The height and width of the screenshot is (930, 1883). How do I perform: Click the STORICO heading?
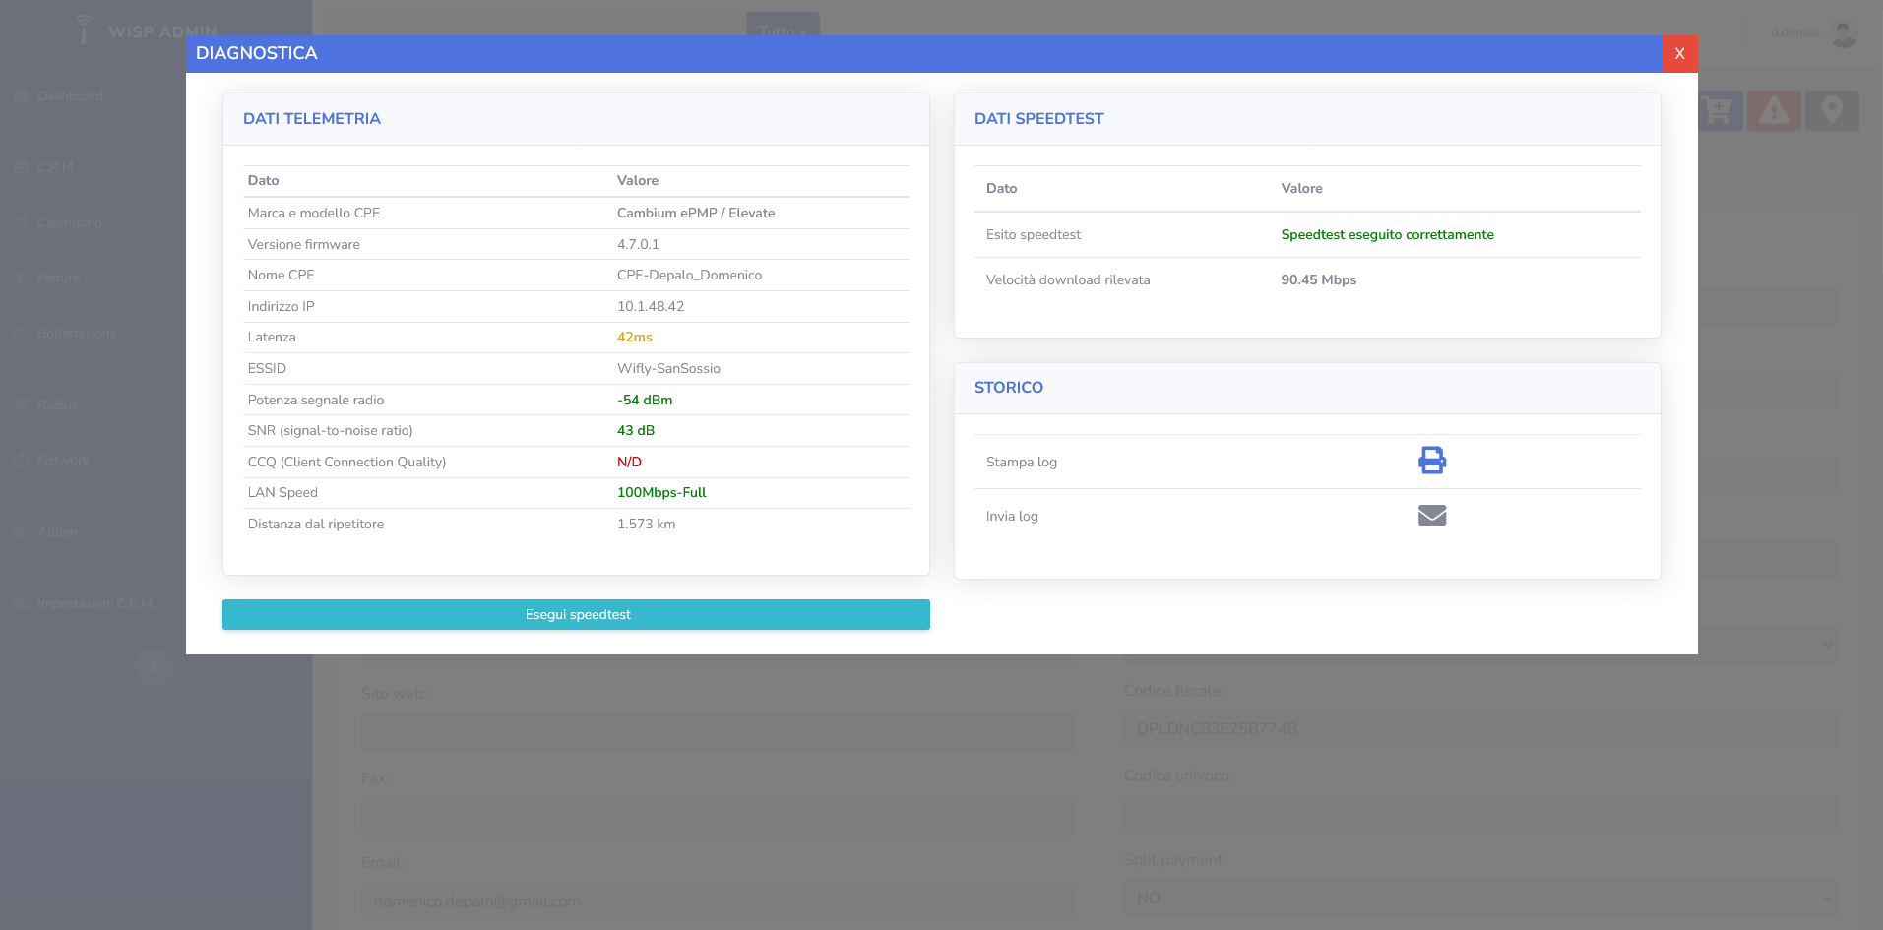pos(1008,388)
